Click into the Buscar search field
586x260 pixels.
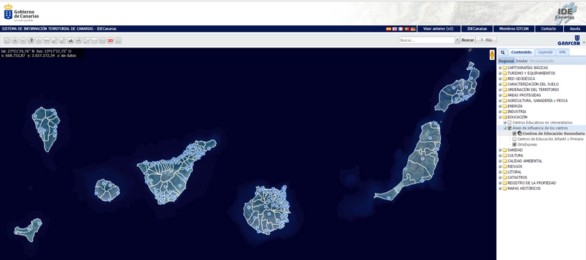tap(426, 40)
